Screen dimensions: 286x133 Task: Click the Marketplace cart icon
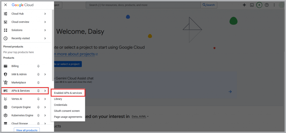(6, 82)
